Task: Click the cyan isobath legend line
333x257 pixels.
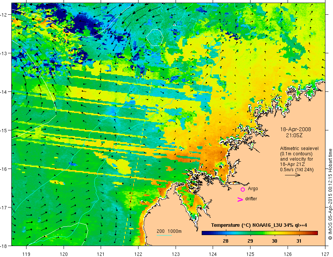Action: (164, 235)
